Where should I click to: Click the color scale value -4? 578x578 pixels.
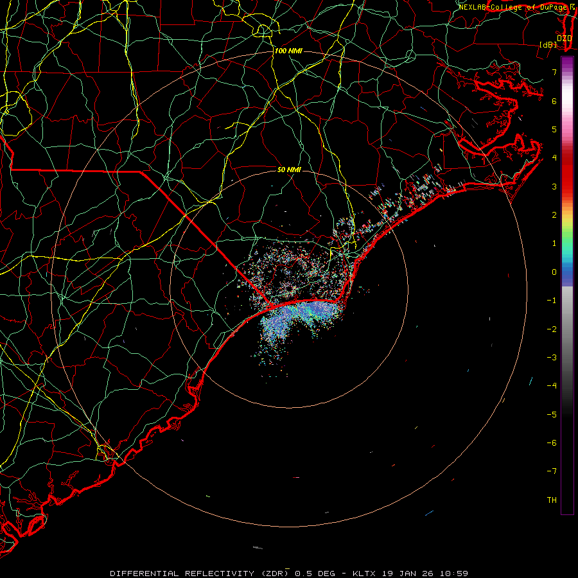coord(552,386)
